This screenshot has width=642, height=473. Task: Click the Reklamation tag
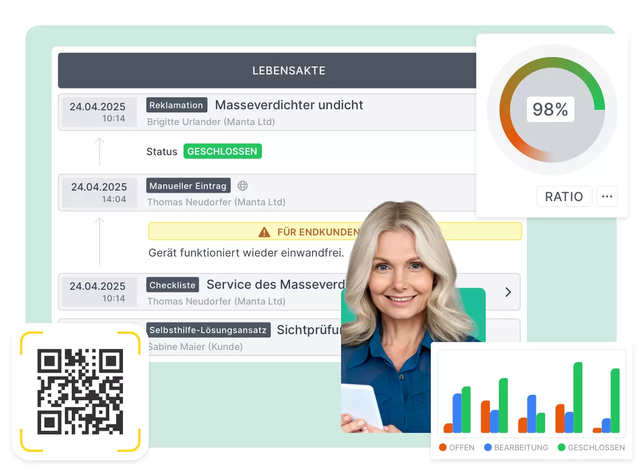(x=176, y=105)
